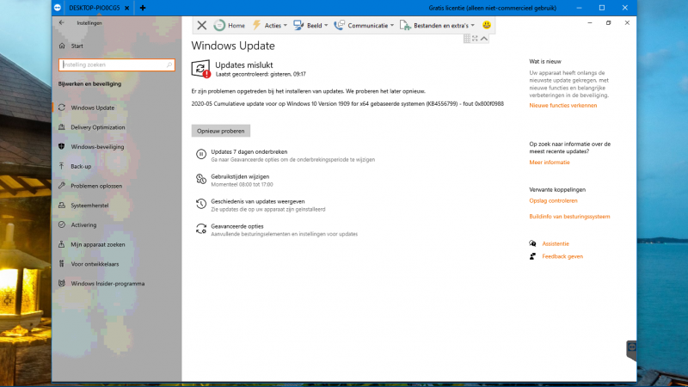Image resolution: width=688 pixels, height=387 pixels.
Task: Open the Nieuwe functies verkennen link
Action: [562, 105]
